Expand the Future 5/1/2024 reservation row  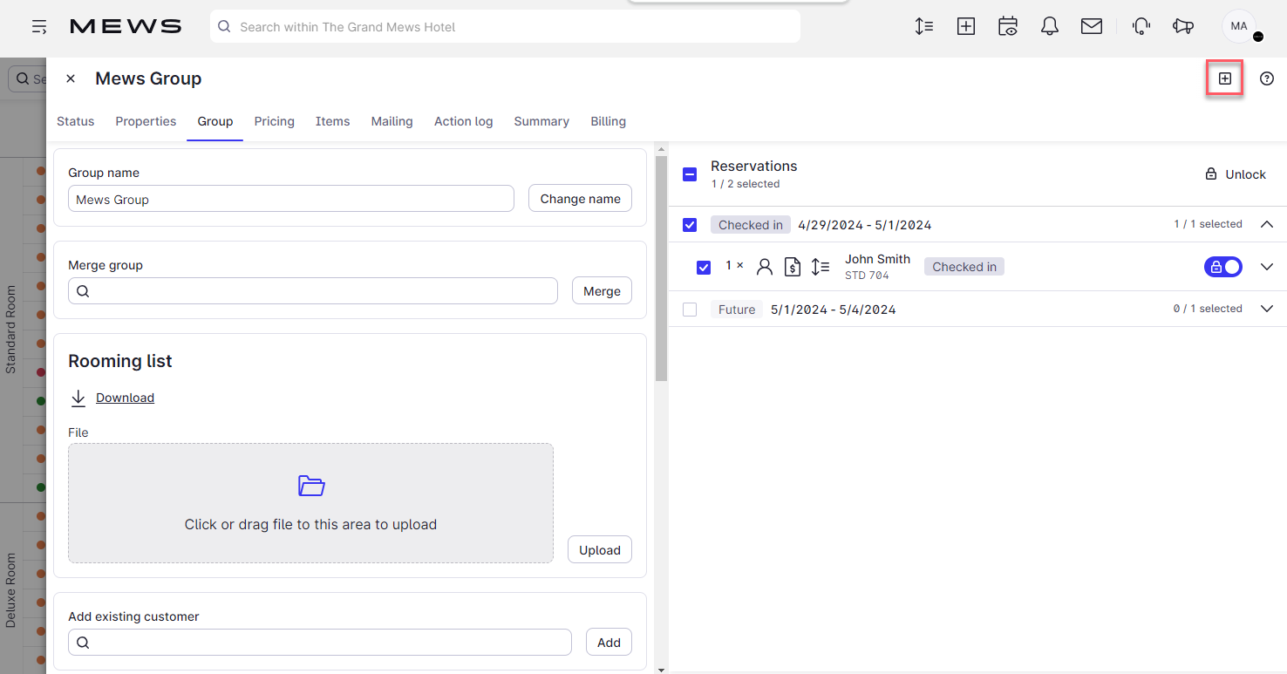(x=1267, y=308)
